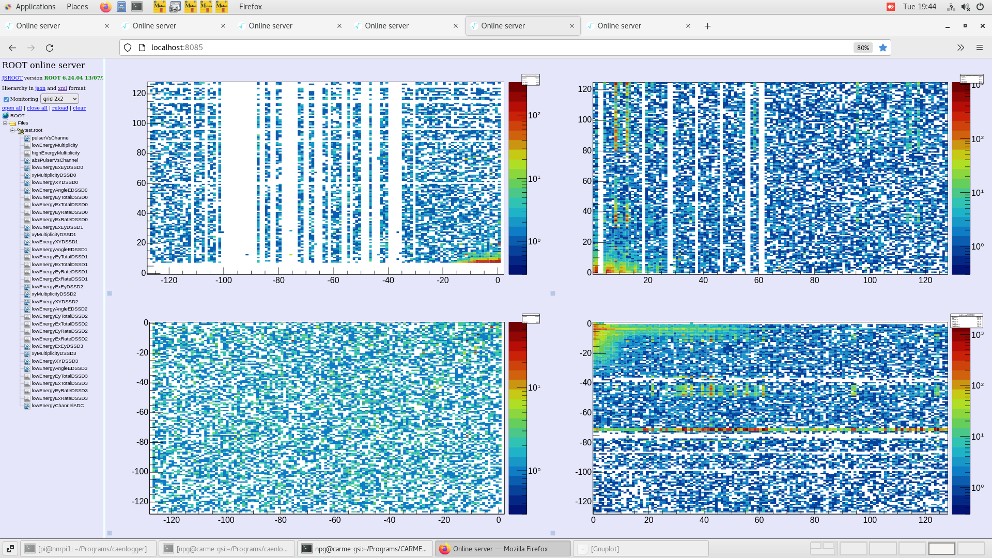
Task: Reload the page with the browser refresh icon
Action: 50,48
